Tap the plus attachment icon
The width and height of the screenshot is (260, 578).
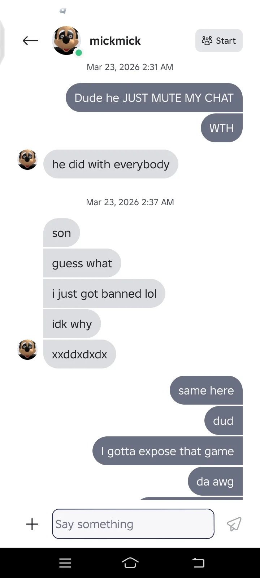pos(32,524)
